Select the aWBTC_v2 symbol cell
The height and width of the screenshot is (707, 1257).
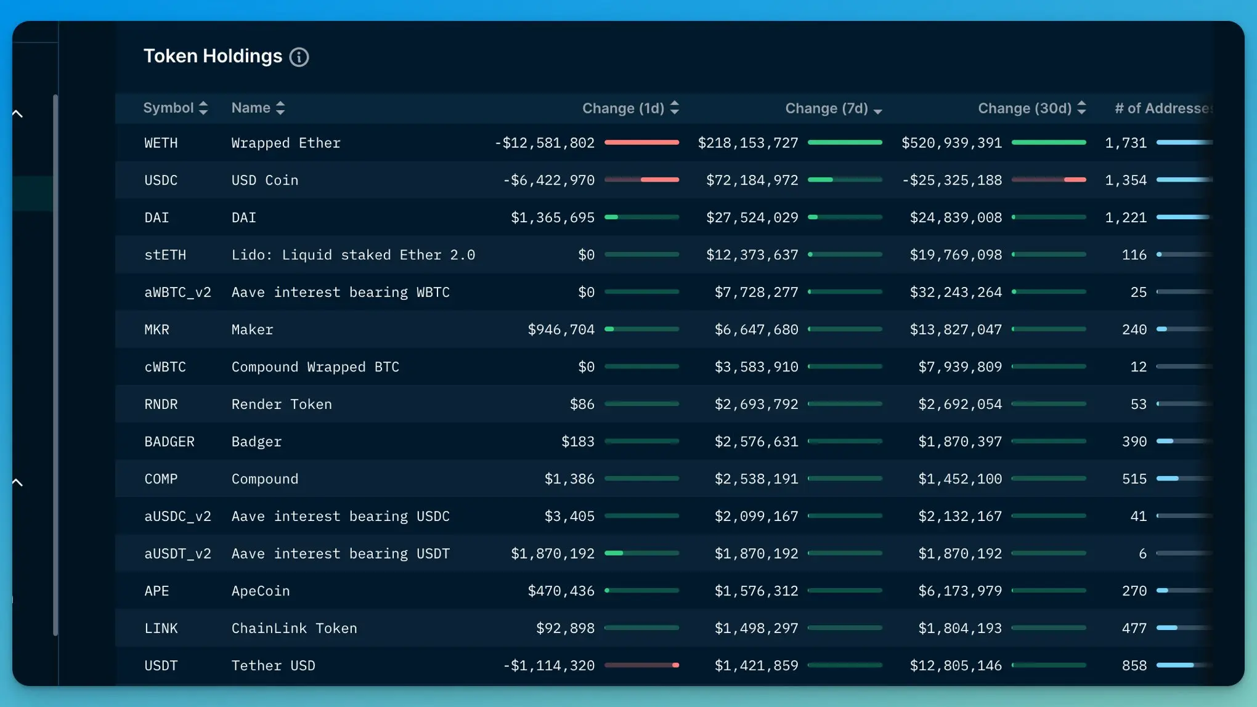click(x=177, y=293)
